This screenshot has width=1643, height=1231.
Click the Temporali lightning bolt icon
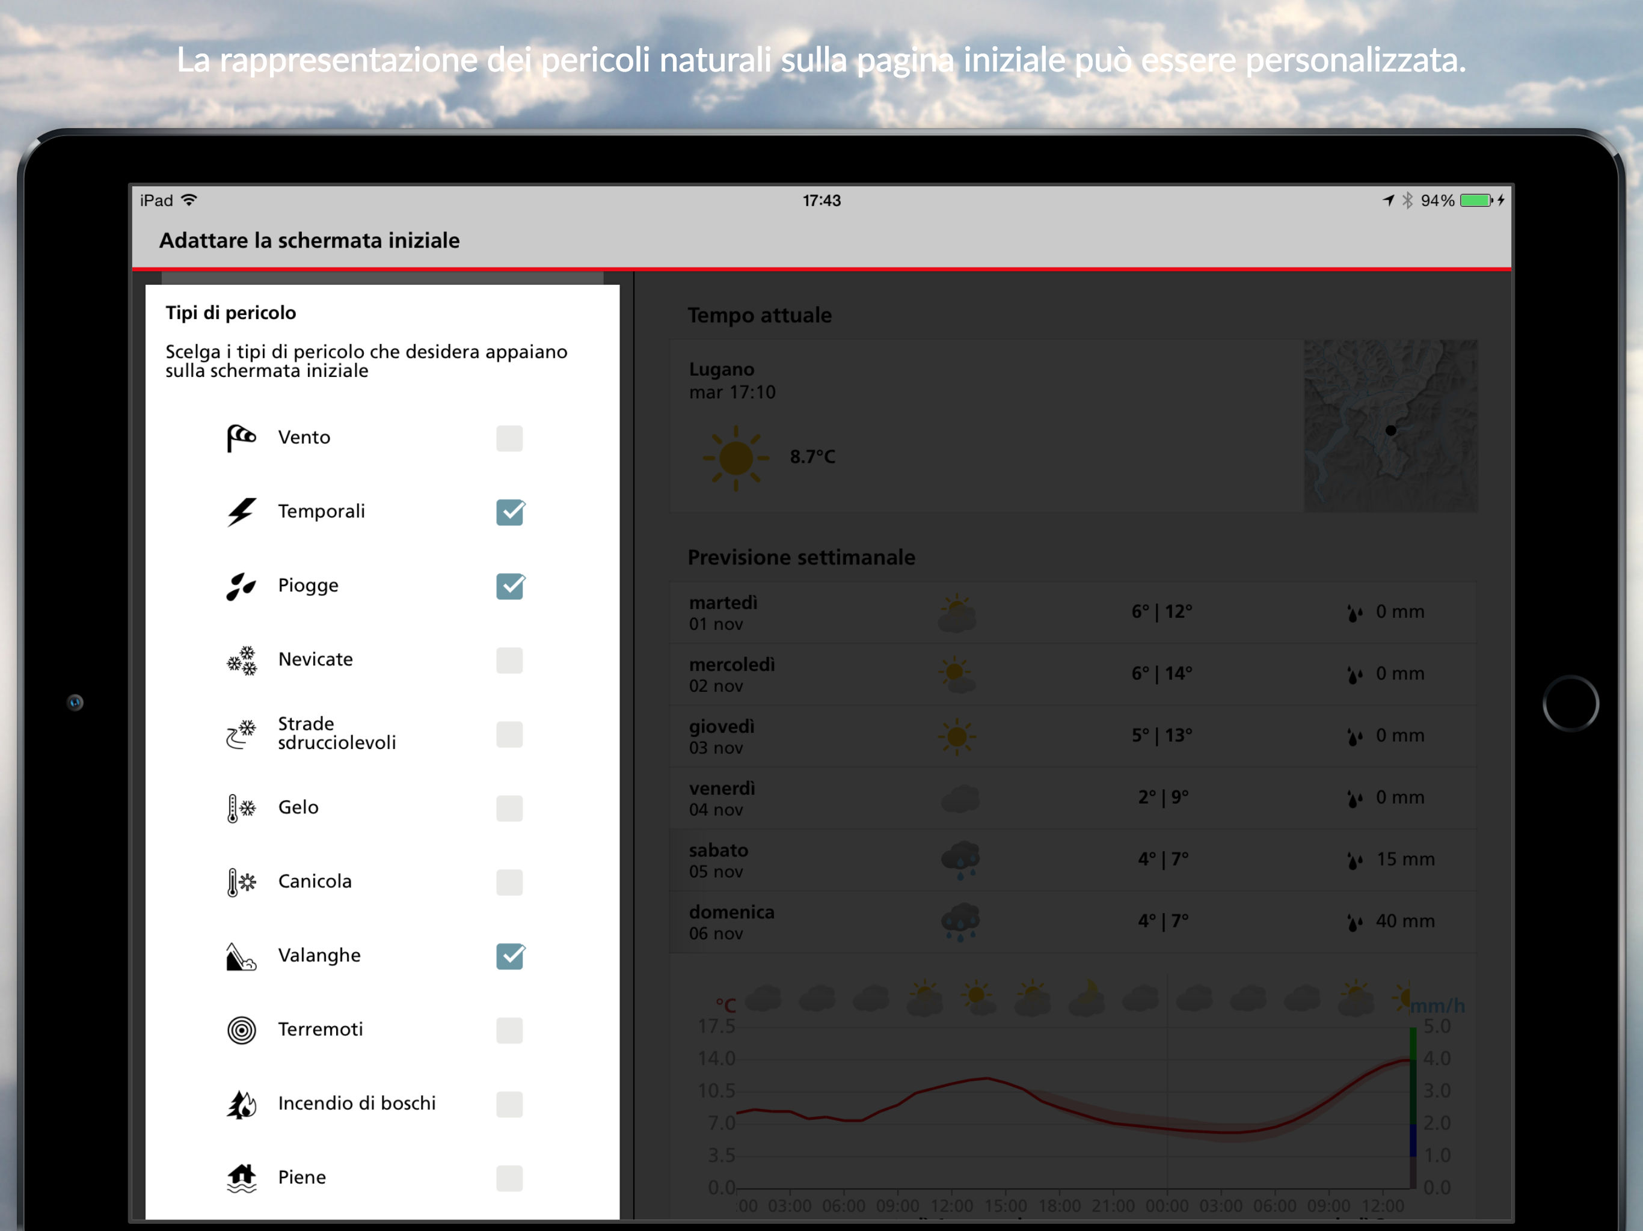pyautogui.click(x=241, y=512)
